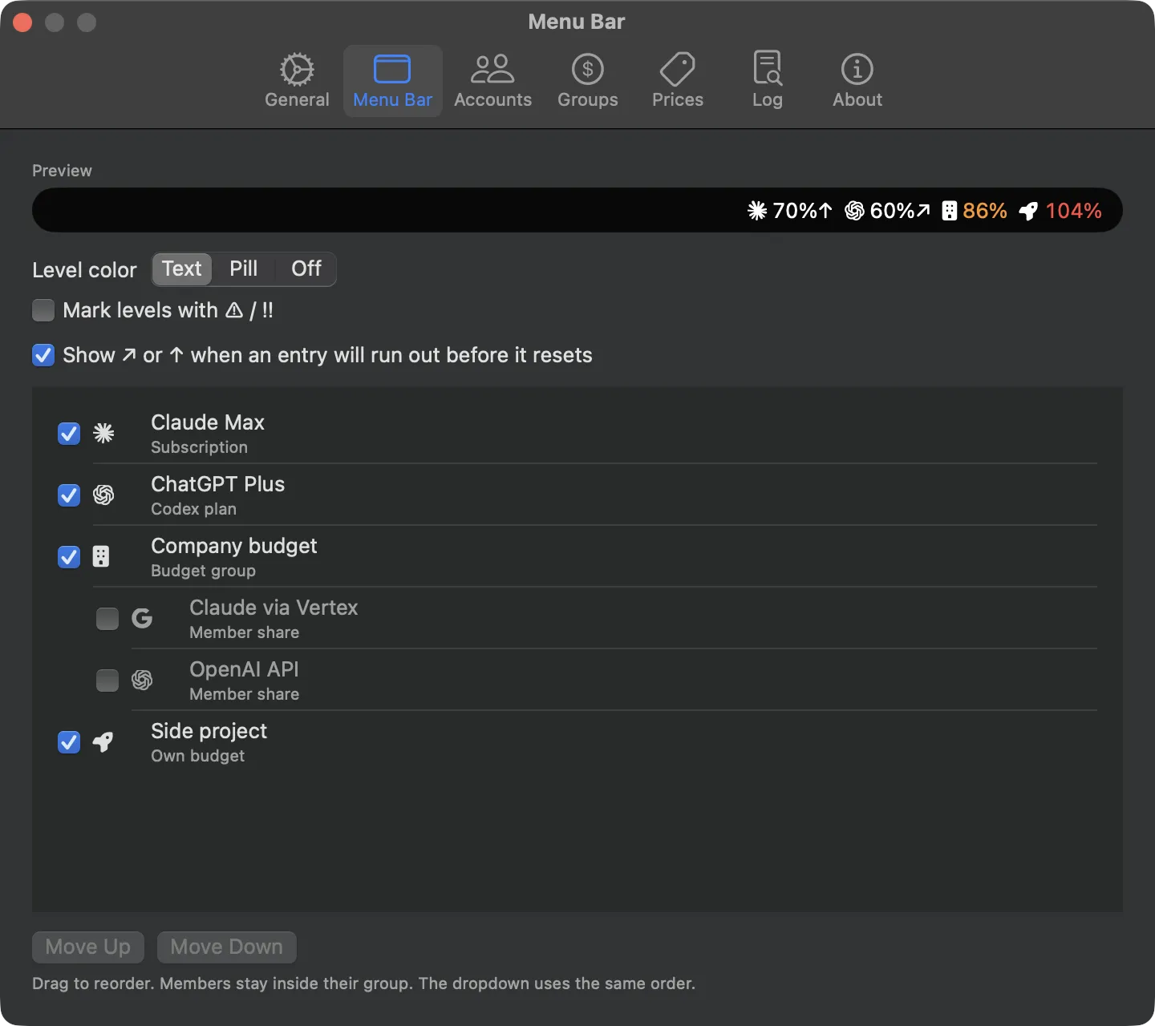Enable Mark levels with warning symbols
This screenshot has width=1155, height=1026.
(43, 310)
